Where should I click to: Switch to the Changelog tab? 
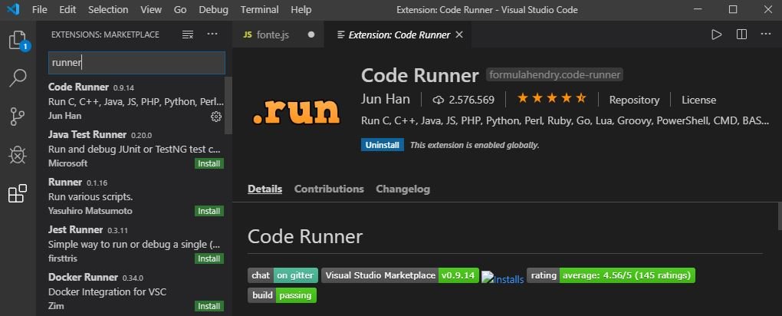pyautogui.click(x=403, y=189)
